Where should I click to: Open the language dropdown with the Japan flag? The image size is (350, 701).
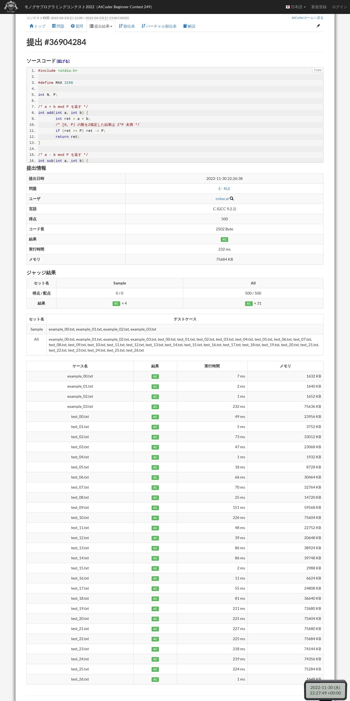coord(296,7)
